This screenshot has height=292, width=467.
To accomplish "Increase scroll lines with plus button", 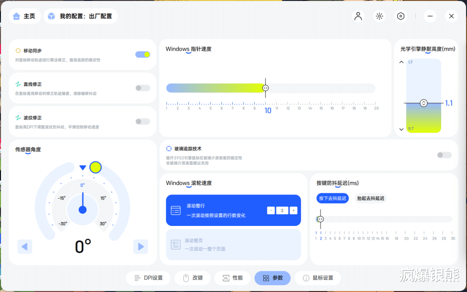I will pos(293,210).
